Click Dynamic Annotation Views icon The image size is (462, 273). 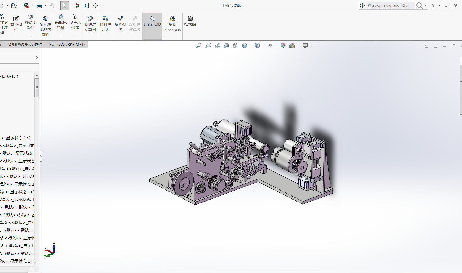coord(235,46)
